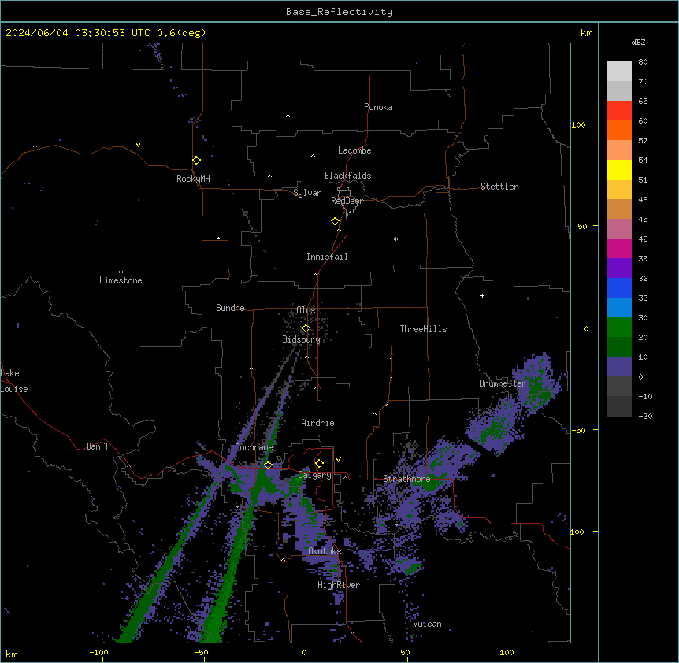This screenshot has width=679, height=663.
Task: Select the yellow diamond marker below Cochrane
Action: (x=268, y=465)
